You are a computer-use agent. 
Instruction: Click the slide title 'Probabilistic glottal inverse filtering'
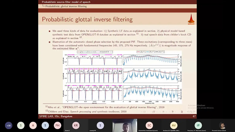[x=87, y=19]
